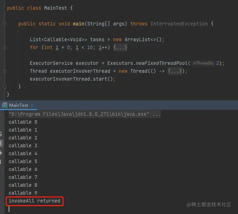Screen dimensions: 238x214
Task: Expand the {...} placeholder after for loop
Action: (x=120, y=47)
